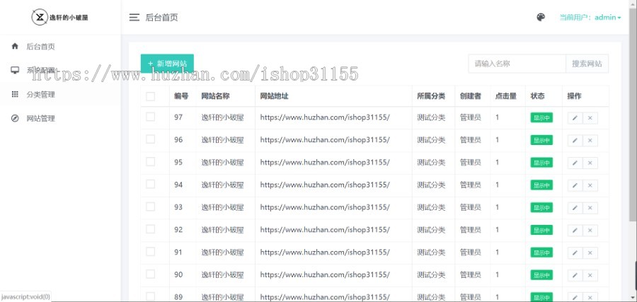The height and width of the screenshot is (302, 637).
Task: Open the admin user dropdown
Action: tap(590, 18)
